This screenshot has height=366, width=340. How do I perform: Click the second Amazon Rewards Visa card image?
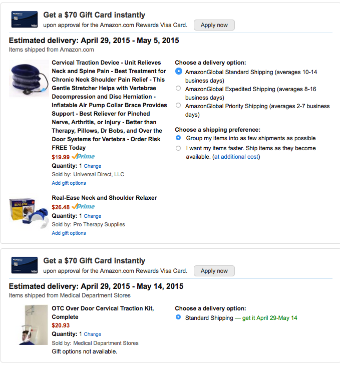pos(25,265)
